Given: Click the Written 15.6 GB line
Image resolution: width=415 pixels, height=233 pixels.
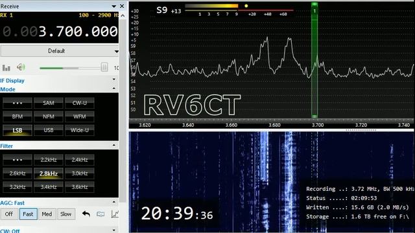Looking at the screenshot, I should (357, 207).
